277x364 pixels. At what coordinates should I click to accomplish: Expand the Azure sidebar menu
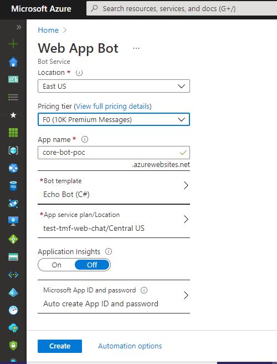tap(18, 27)
